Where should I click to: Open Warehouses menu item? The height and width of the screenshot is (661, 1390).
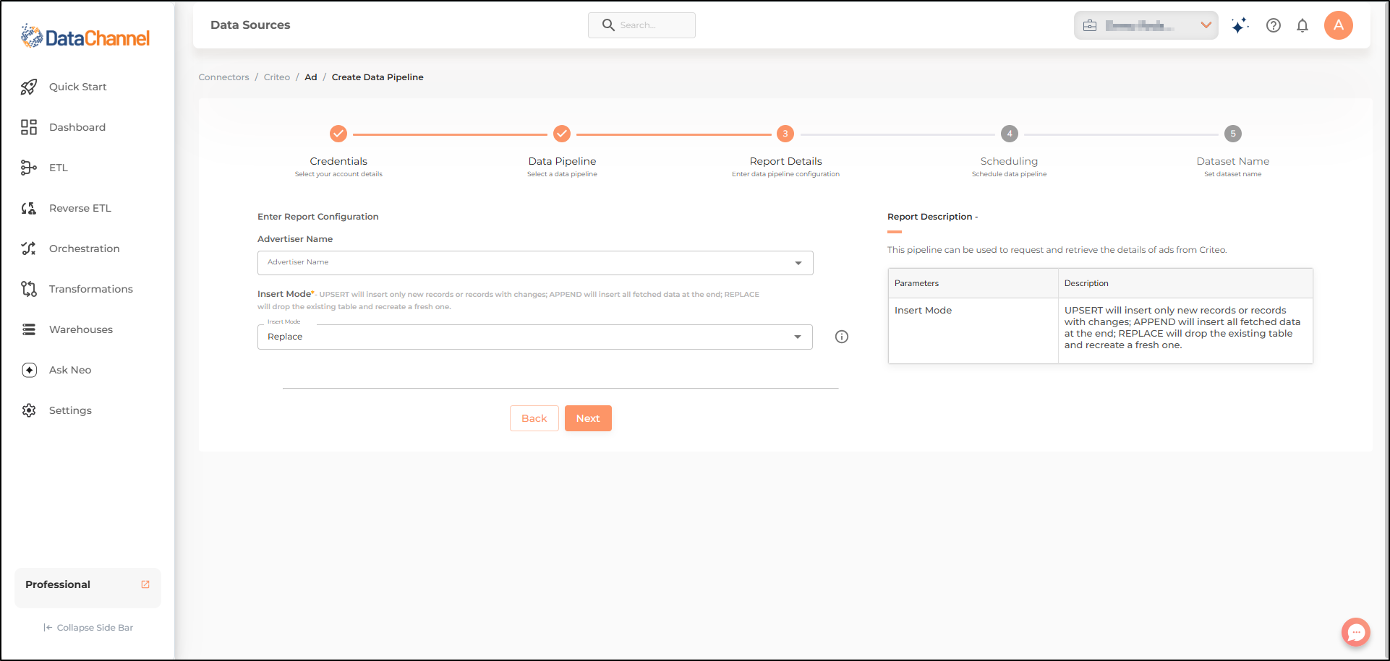point(81,329)
